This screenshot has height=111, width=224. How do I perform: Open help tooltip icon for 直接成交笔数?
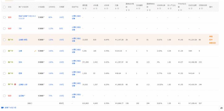pyautogui.click(x=129, y=10)
